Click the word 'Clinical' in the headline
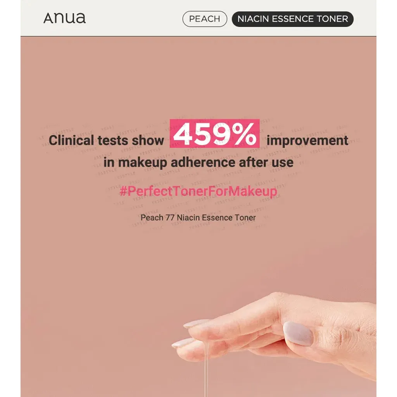Image resolution: width=397 pixels, height=397 pixels. [x=71, y=140]
